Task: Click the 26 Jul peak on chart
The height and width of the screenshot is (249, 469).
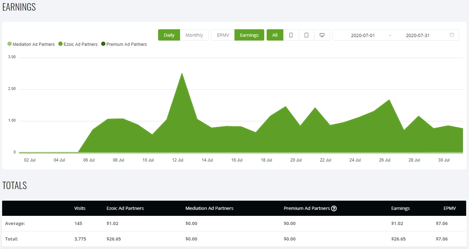Action: coord(389,100)
